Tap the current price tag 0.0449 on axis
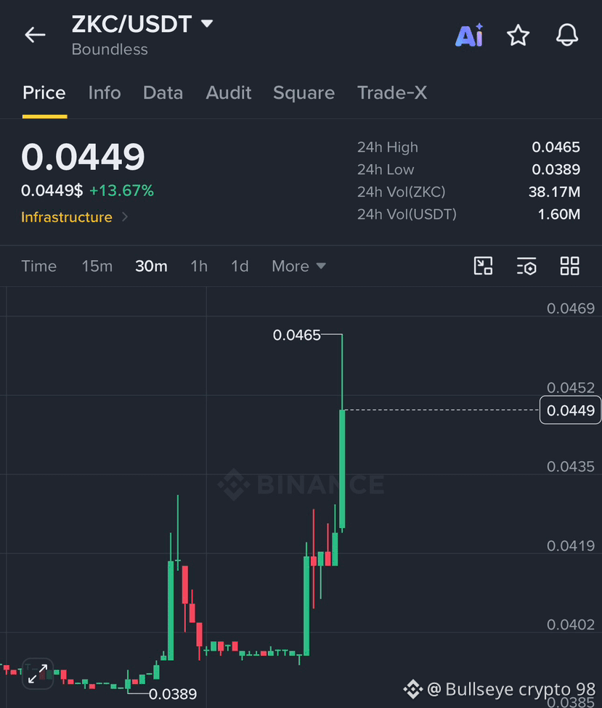 coord(570,410)
